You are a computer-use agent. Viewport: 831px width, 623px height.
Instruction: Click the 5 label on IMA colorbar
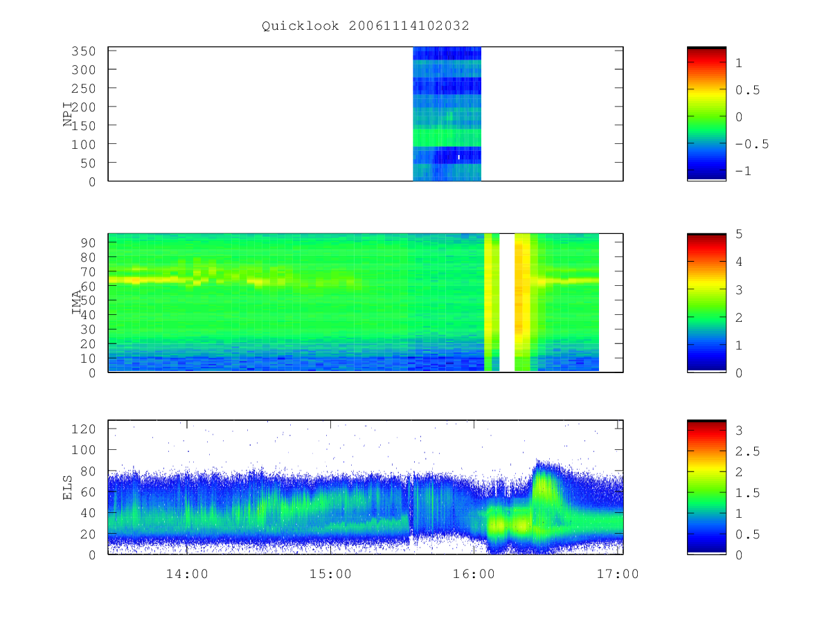tap(738, 234)
